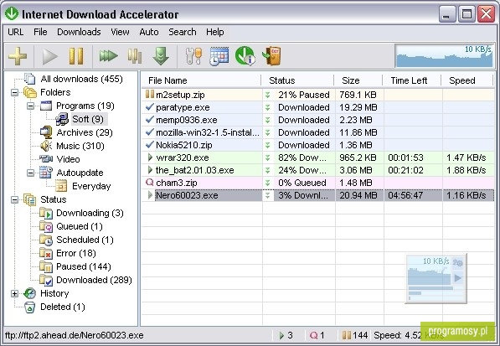Image resolution: width=500 pixels, height=346 pixels.
Task: Select the Everyday autoupdate item
Action: point(91,186)
